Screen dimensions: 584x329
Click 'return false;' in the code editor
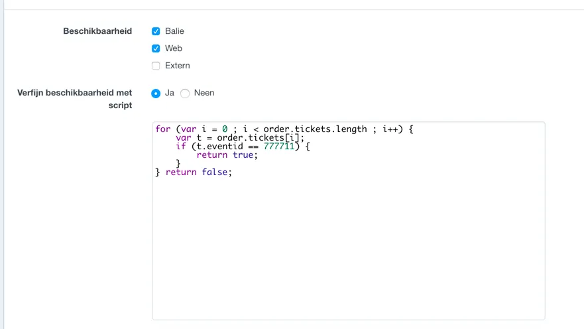(199, 172)
